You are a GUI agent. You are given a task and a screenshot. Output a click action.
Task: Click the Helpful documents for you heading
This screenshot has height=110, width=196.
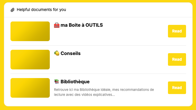(x=41, y=10)
